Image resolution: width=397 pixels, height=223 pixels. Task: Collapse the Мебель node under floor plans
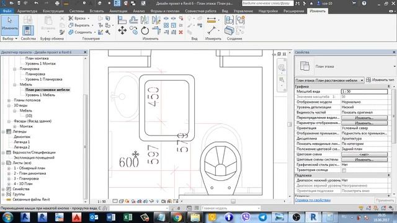pos(15,85)
